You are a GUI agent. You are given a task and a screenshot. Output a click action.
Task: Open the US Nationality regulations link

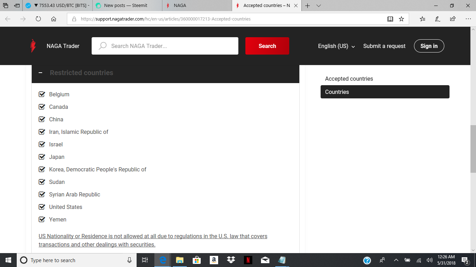pos(153,240)
